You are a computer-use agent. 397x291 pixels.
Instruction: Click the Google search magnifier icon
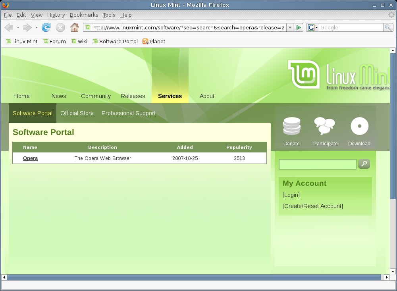click(388, 27)
